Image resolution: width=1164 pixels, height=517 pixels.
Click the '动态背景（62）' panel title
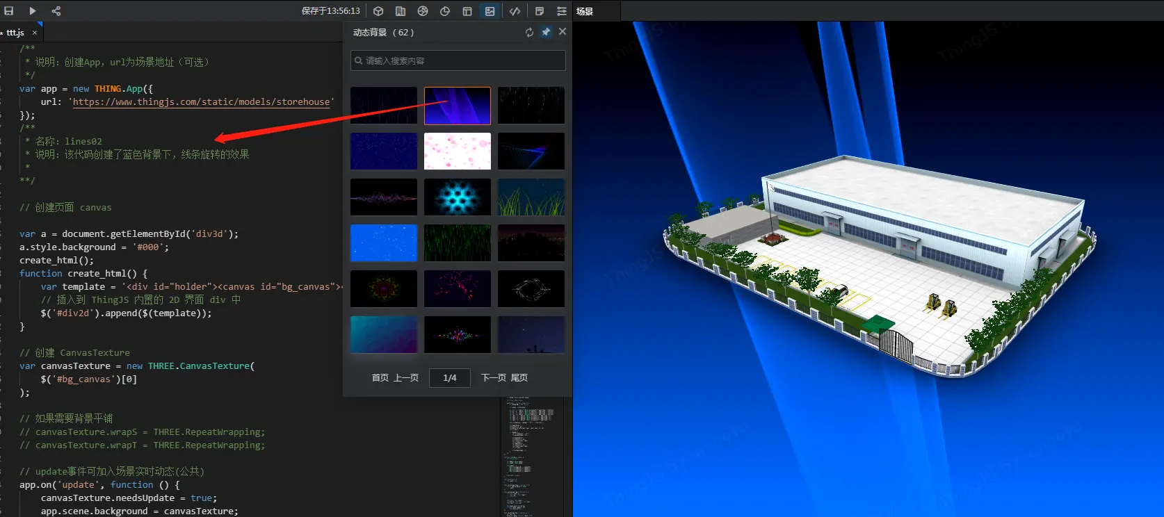384,33
